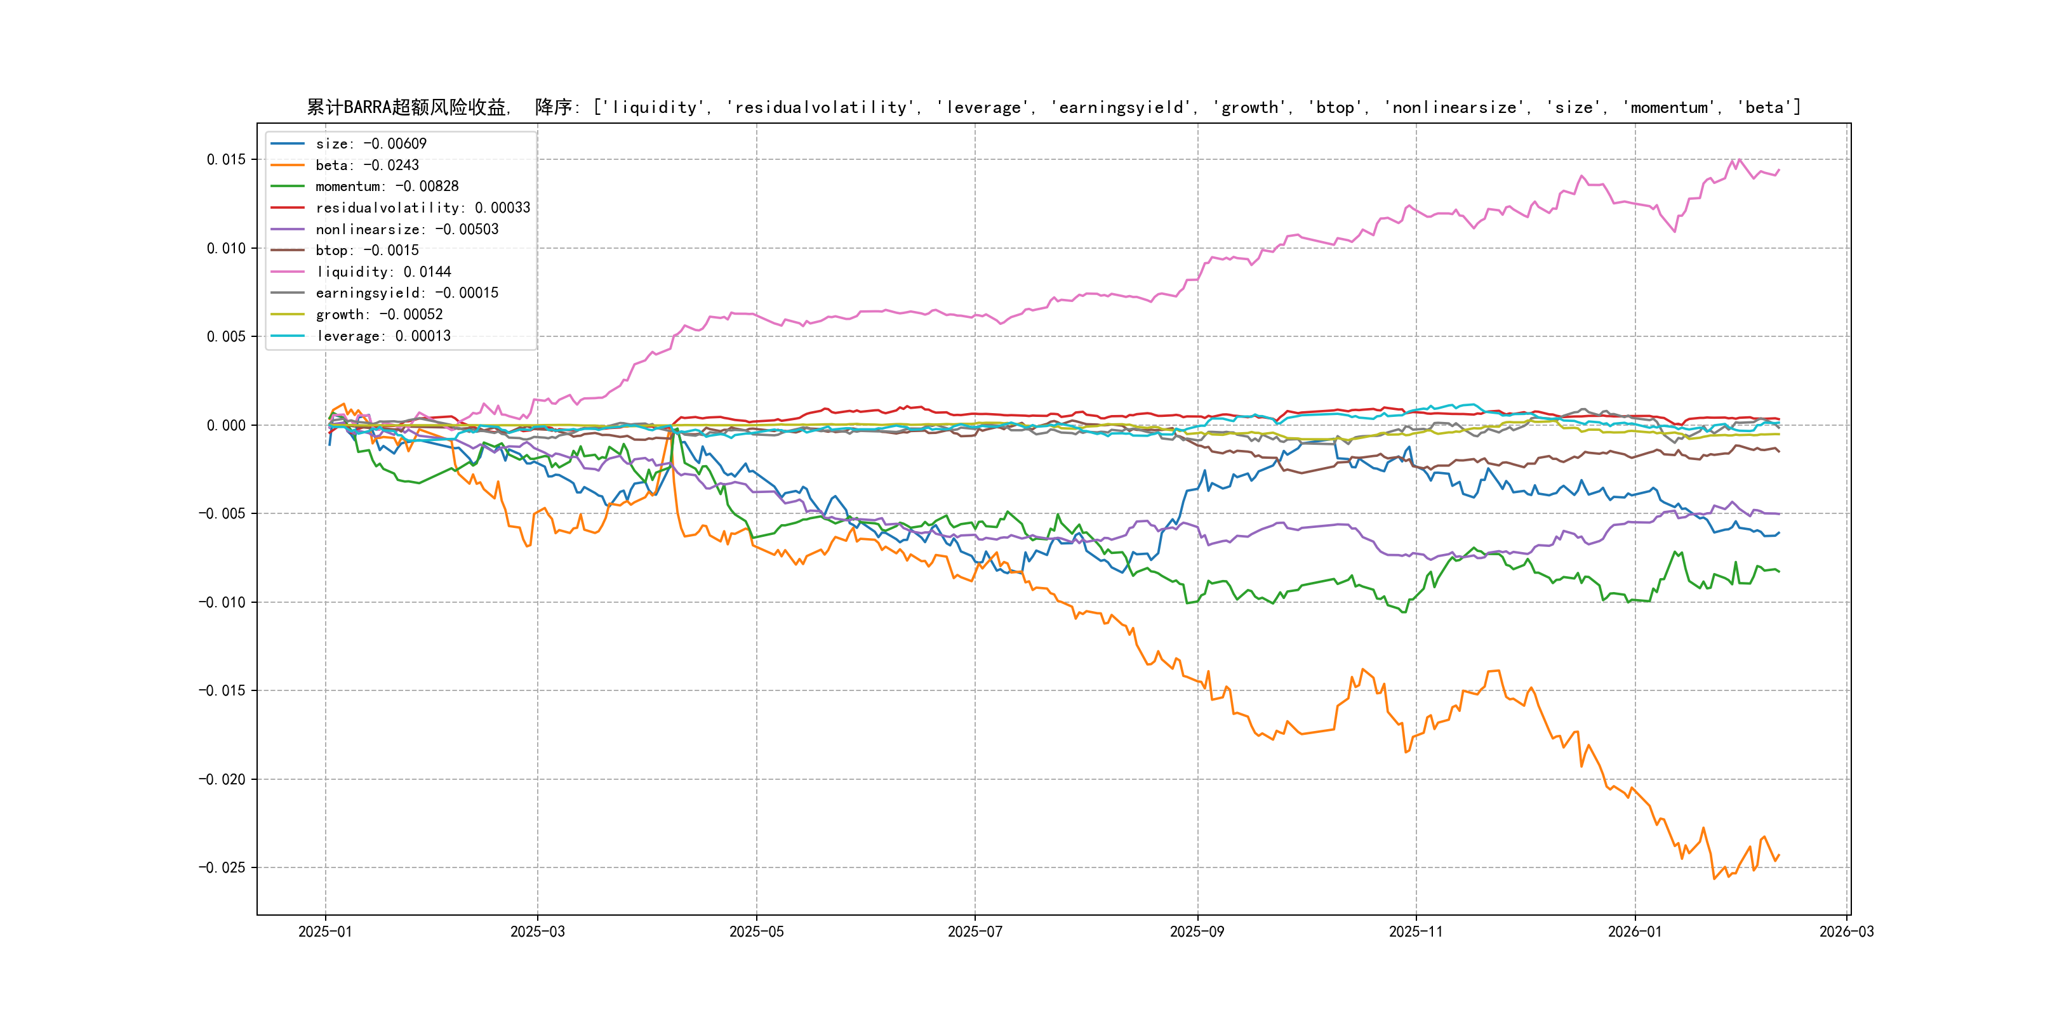Click the liquidity legend label

tap(383, 272)
